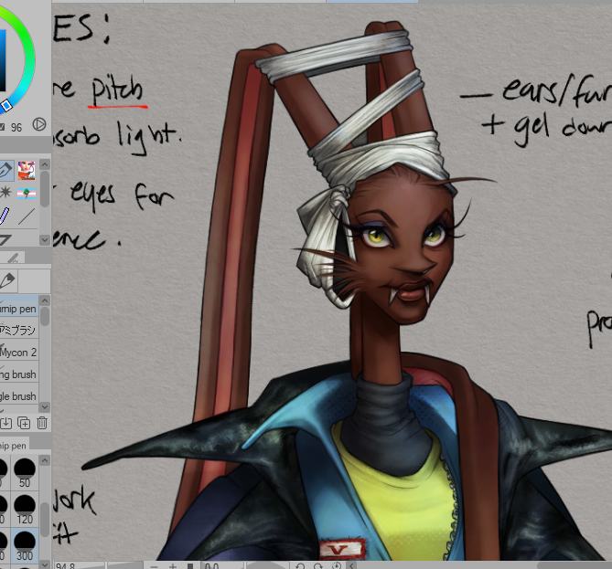
Task: Rotate canvas left with counterclockwise arrow
Action: point(300,566)
